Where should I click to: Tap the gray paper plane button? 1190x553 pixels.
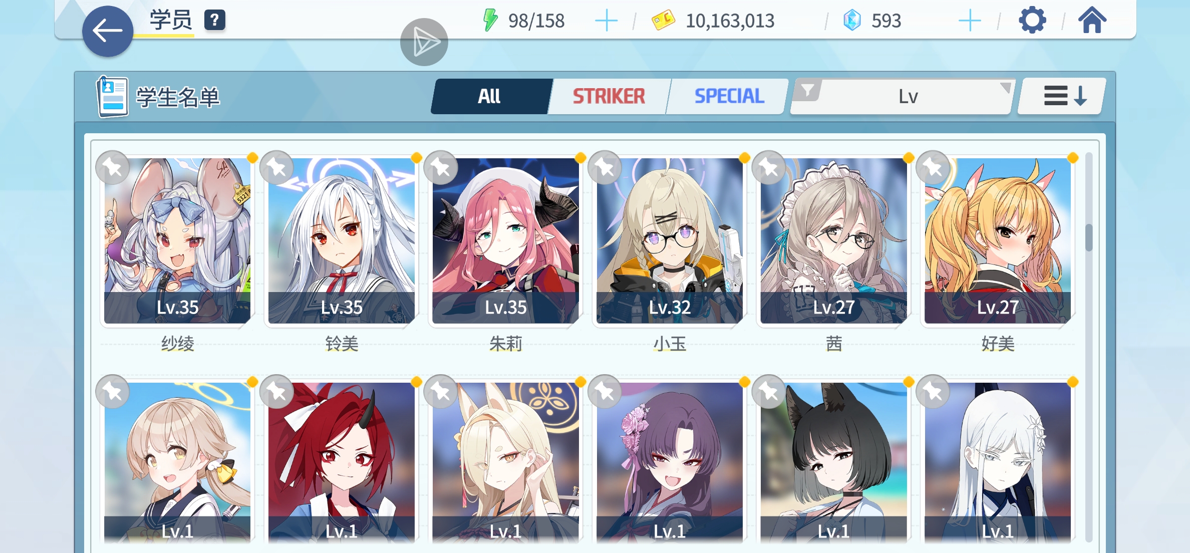[424, 42]
